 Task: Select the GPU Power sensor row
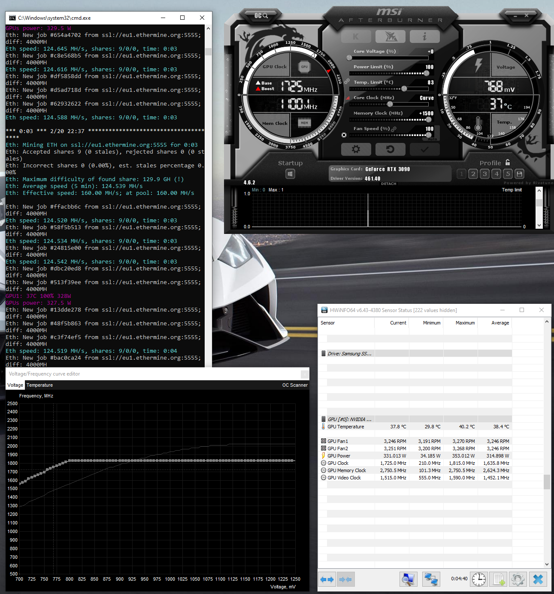point(415,456)
